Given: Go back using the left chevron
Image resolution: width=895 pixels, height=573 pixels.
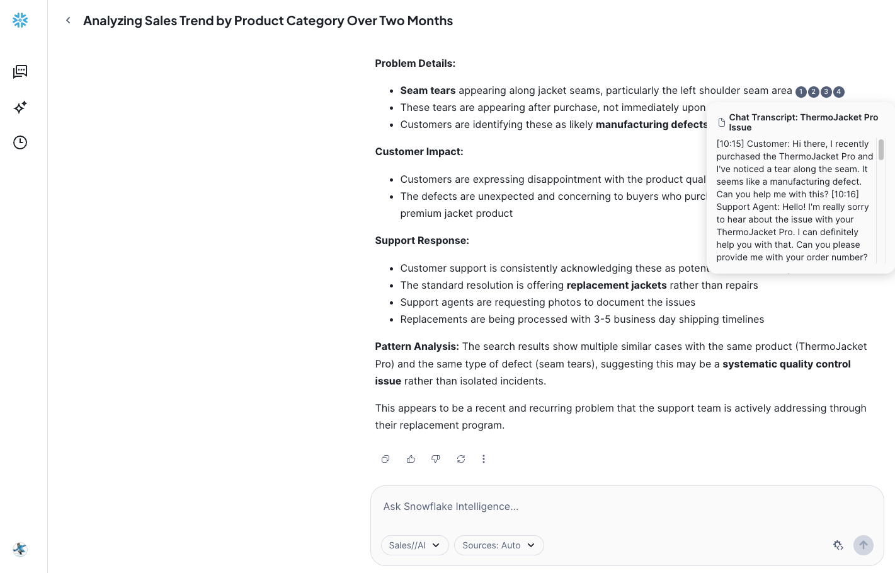Looking at the screenshot, I should pos(68,20).
